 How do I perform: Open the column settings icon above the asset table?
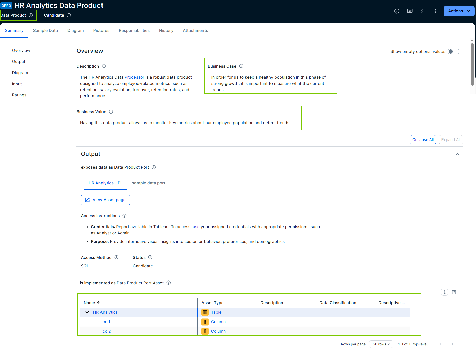(454, 292)
